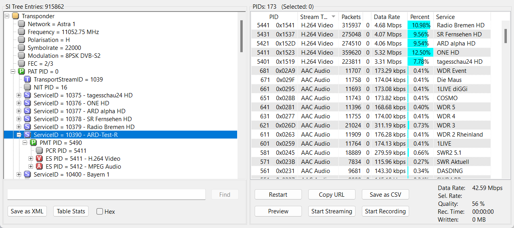Sort by the Data Rate column header
This screenshot has height=228, width=514.
pyautogui.click(x=389, y=17)
